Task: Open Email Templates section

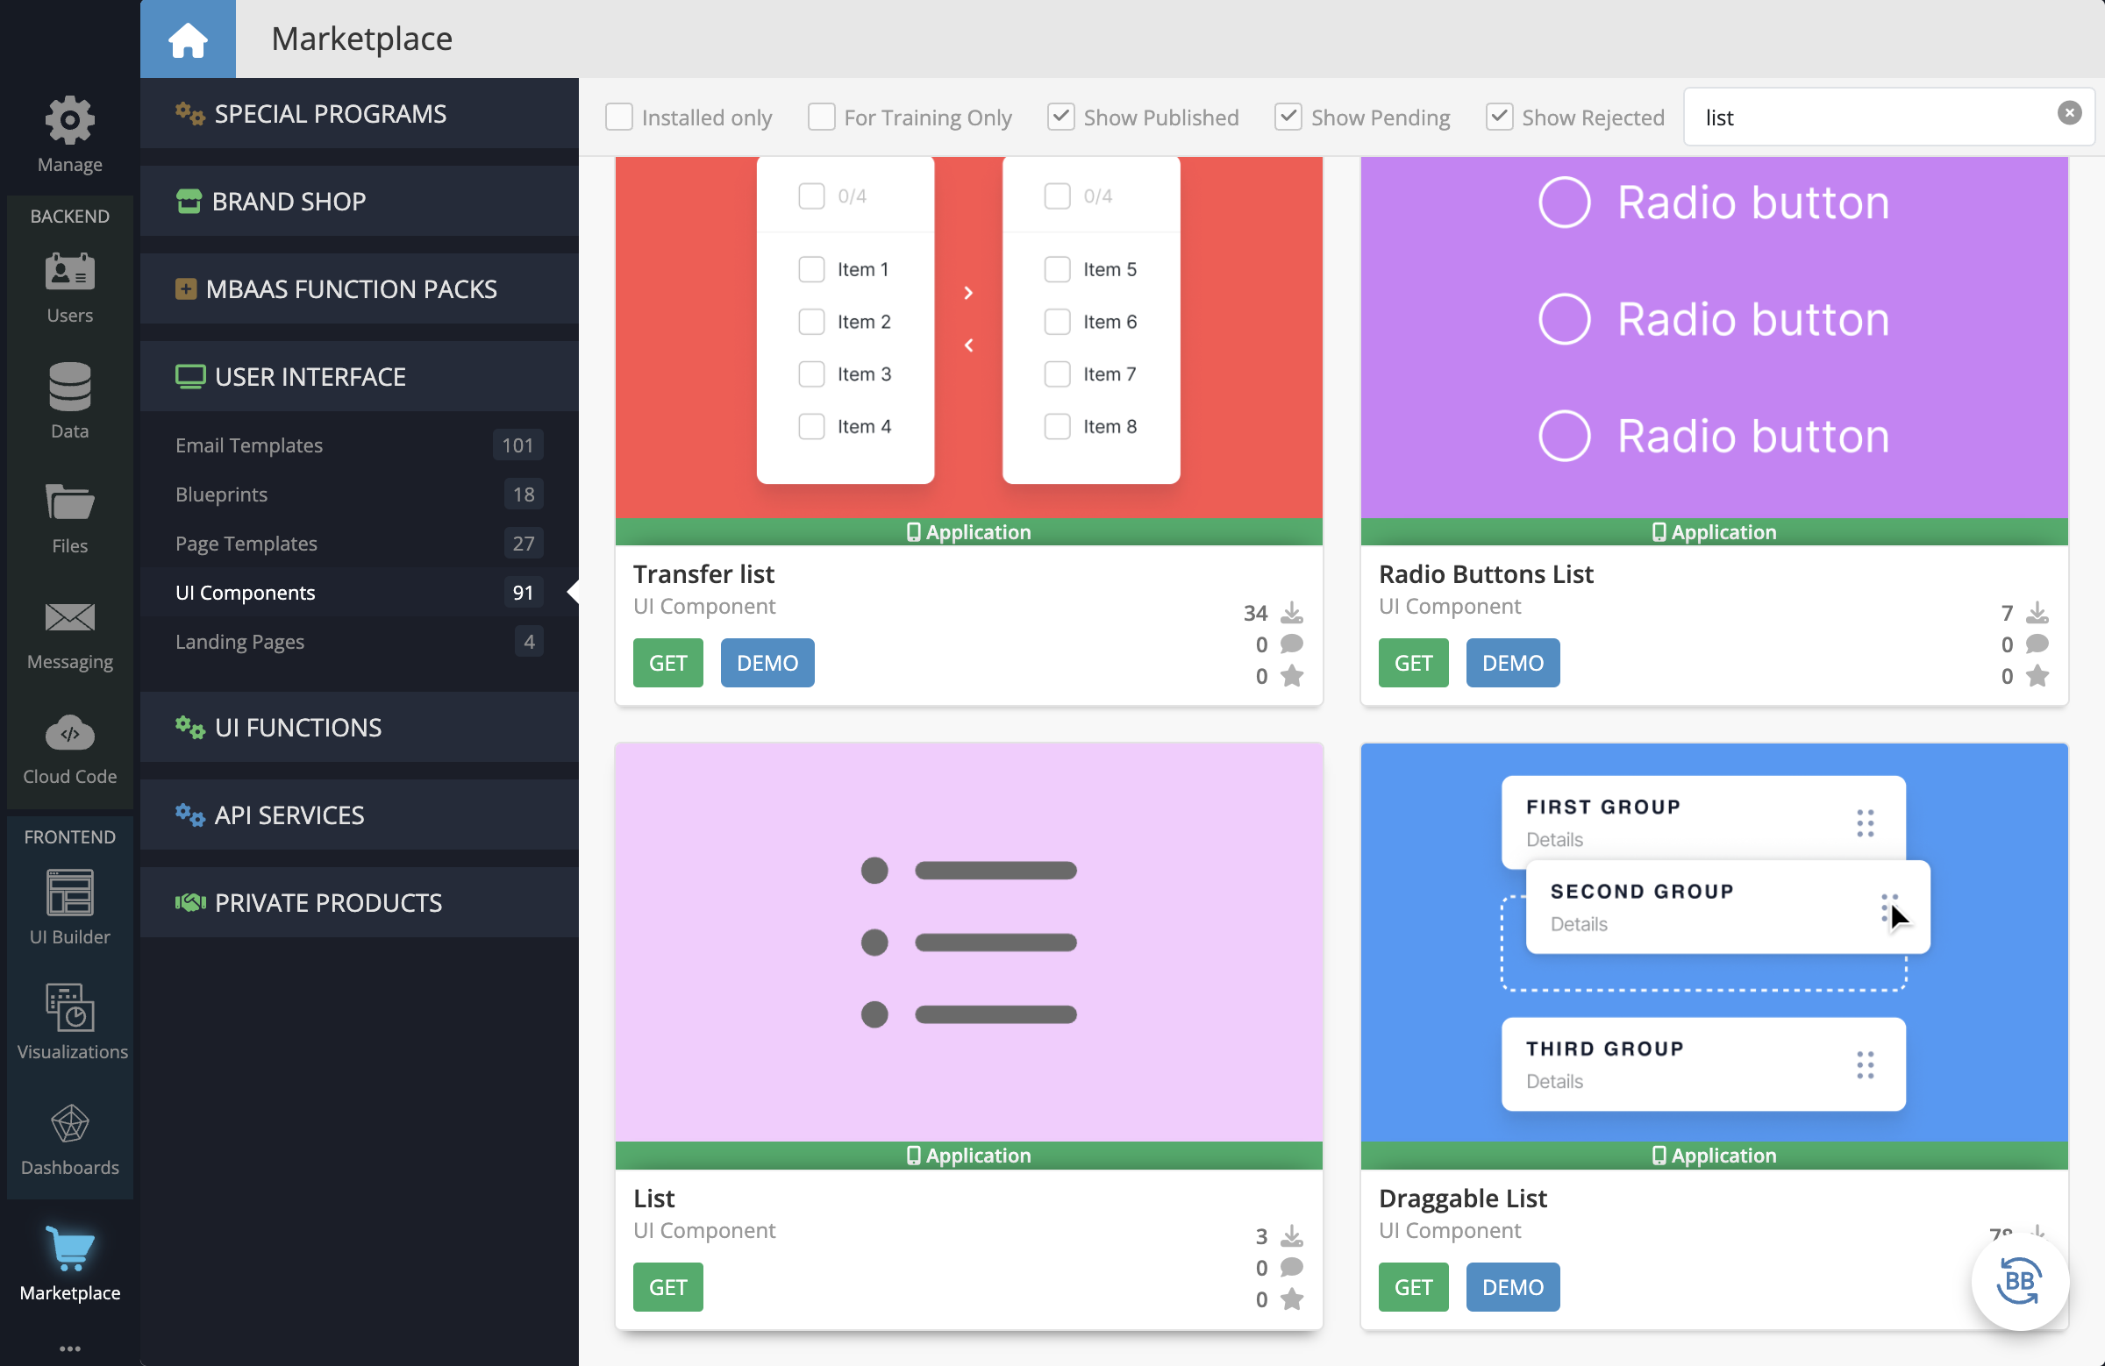Action: [248, 445]
